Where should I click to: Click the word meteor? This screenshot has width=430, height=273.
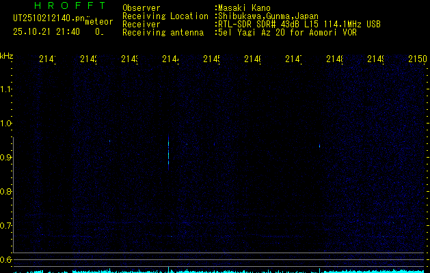coord(99,22)
